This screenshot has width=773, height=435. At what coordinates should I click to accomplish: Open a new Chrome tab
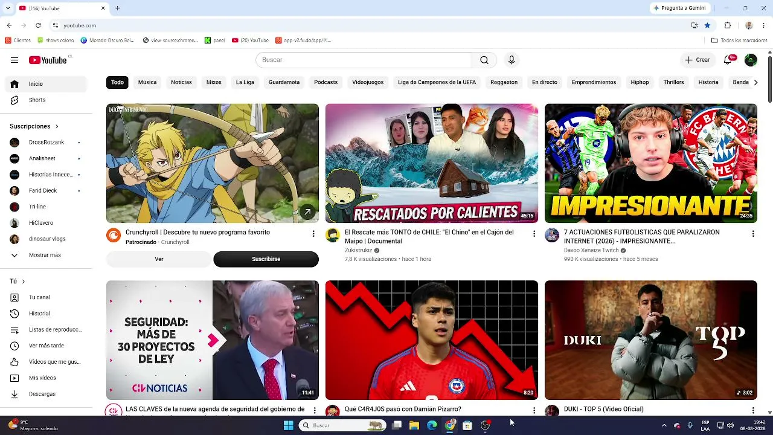pyautogui.click(x=118, y=8)
